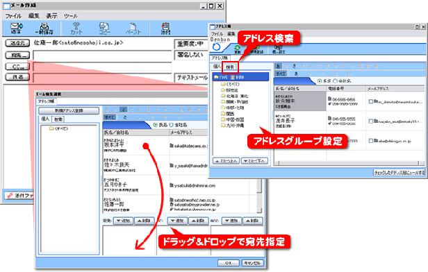This screenshot has height=272, width=428.
Task: Click the CC... button in compose window
Action: 17,67
